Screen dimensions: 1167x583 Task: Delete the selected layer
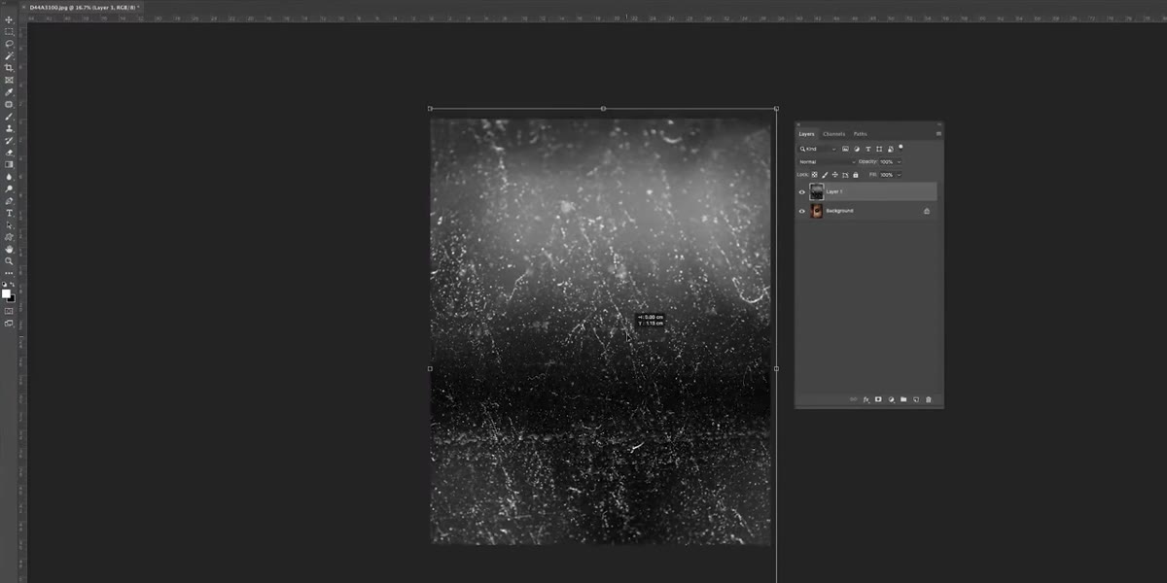(929, 399)
